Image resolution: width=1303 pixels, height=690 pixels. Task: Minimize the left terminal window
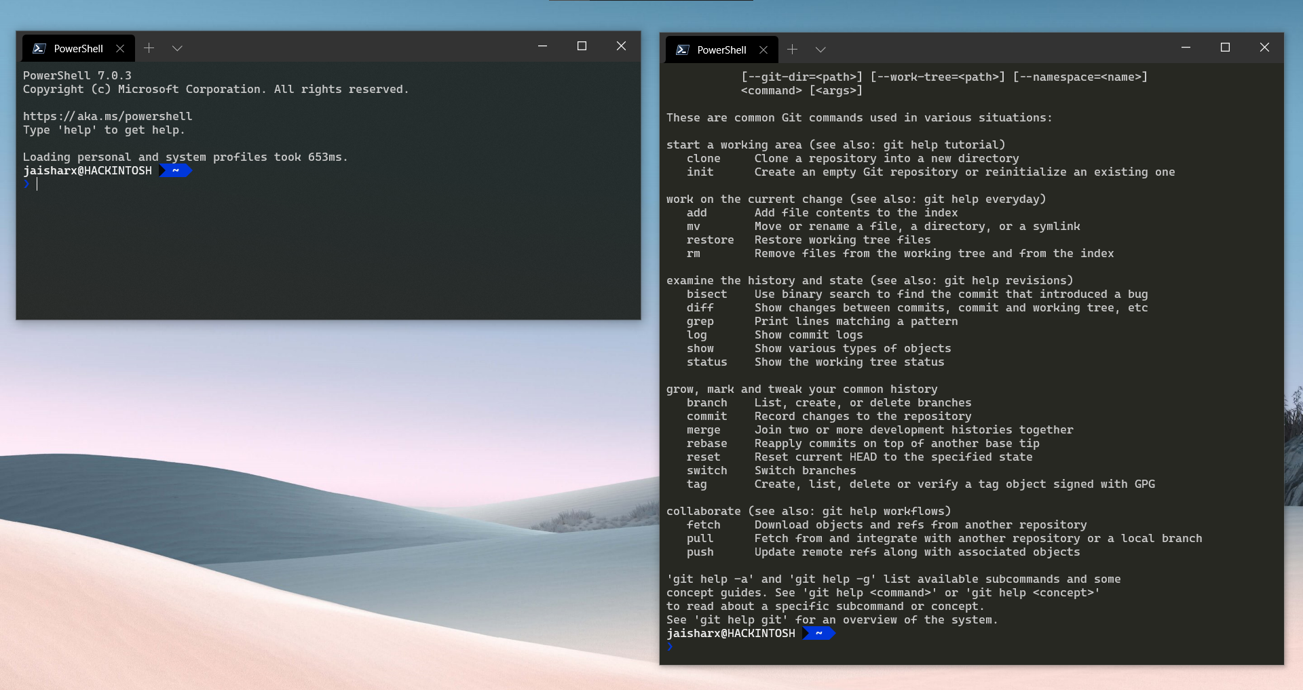[543, 46]
